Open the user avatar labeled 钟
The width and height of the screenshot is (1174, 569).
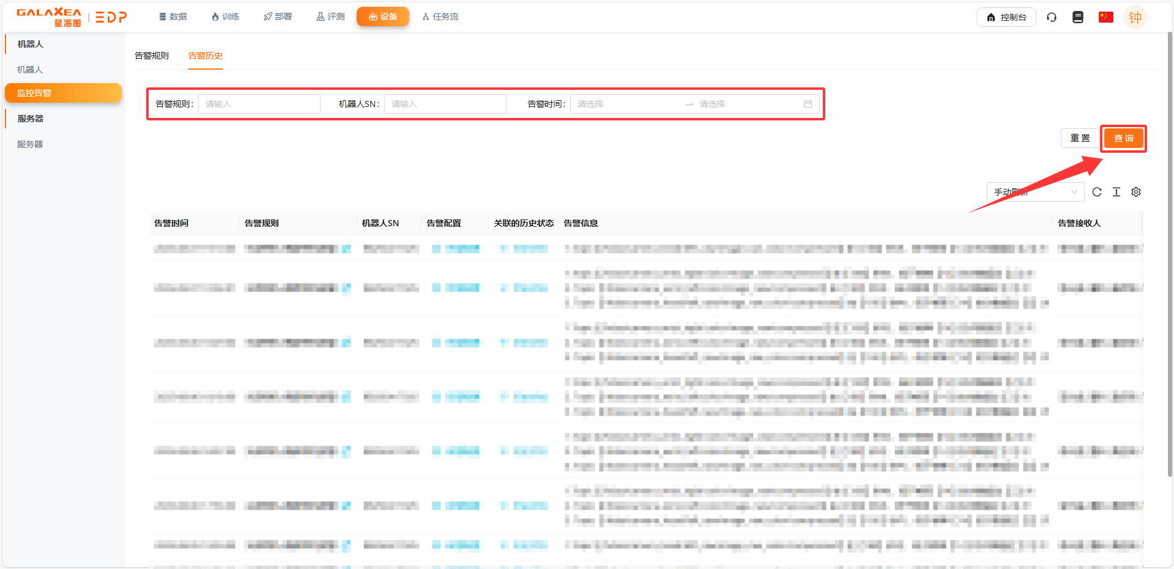coord(1135,18)
